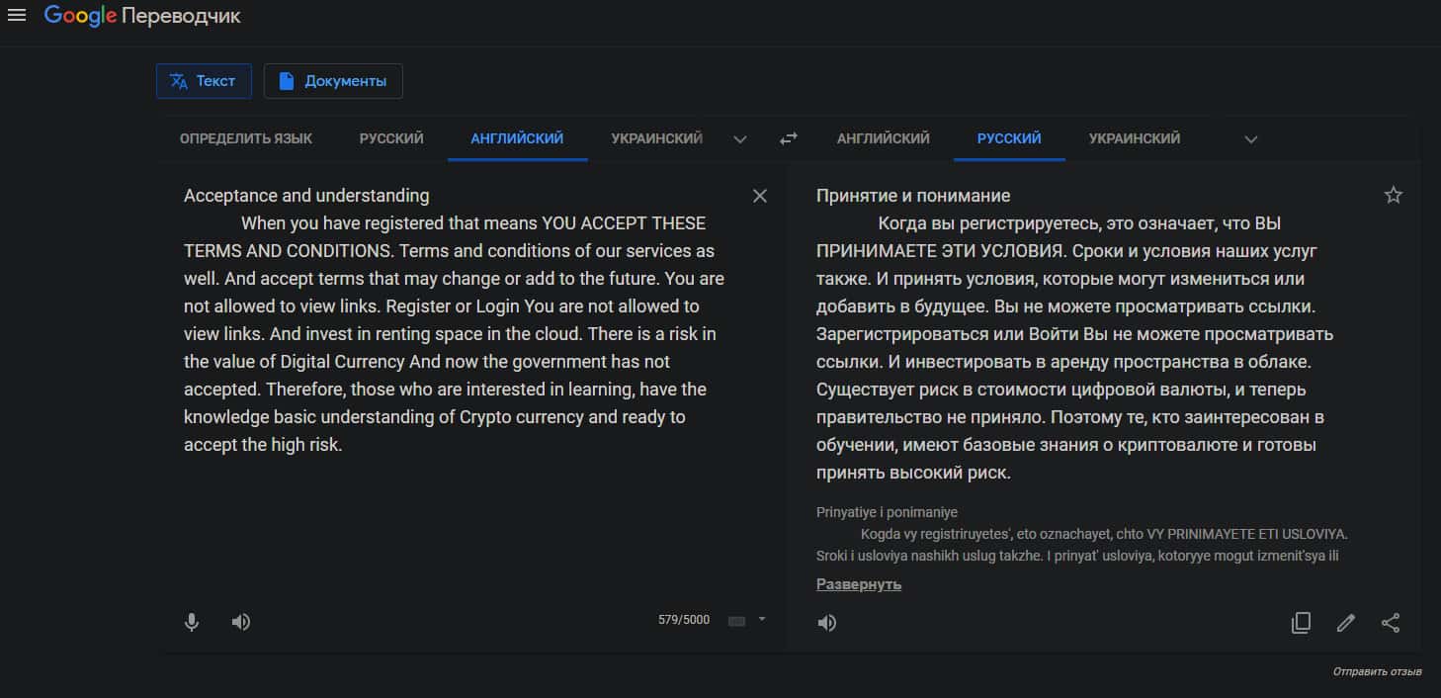The image size is (1441, 698).
Task: Choose Украинский as target language
Action: [x=1134, y=138]
